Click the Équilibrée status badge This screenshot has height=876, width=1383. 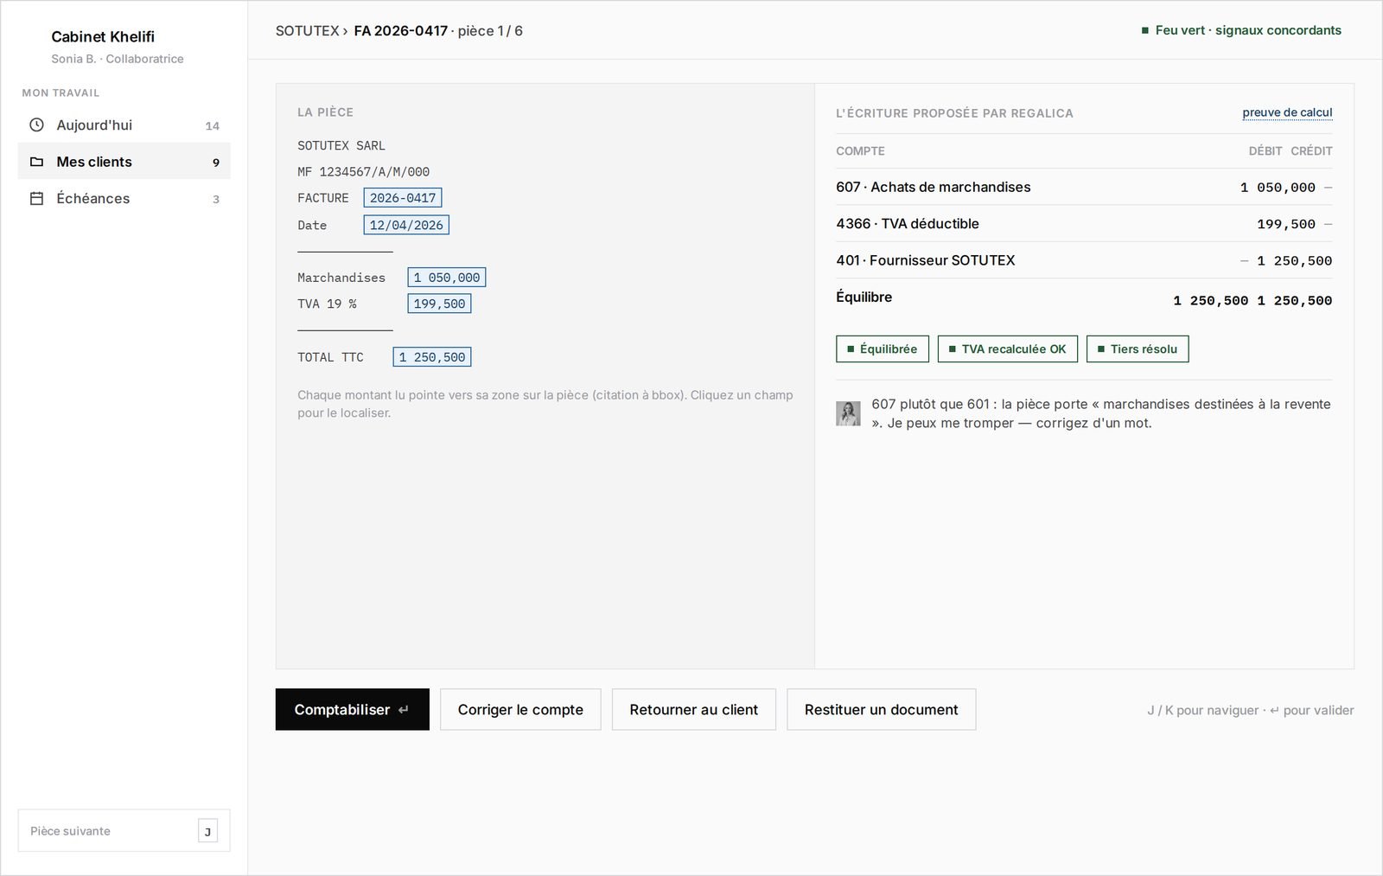coord(883,348)
